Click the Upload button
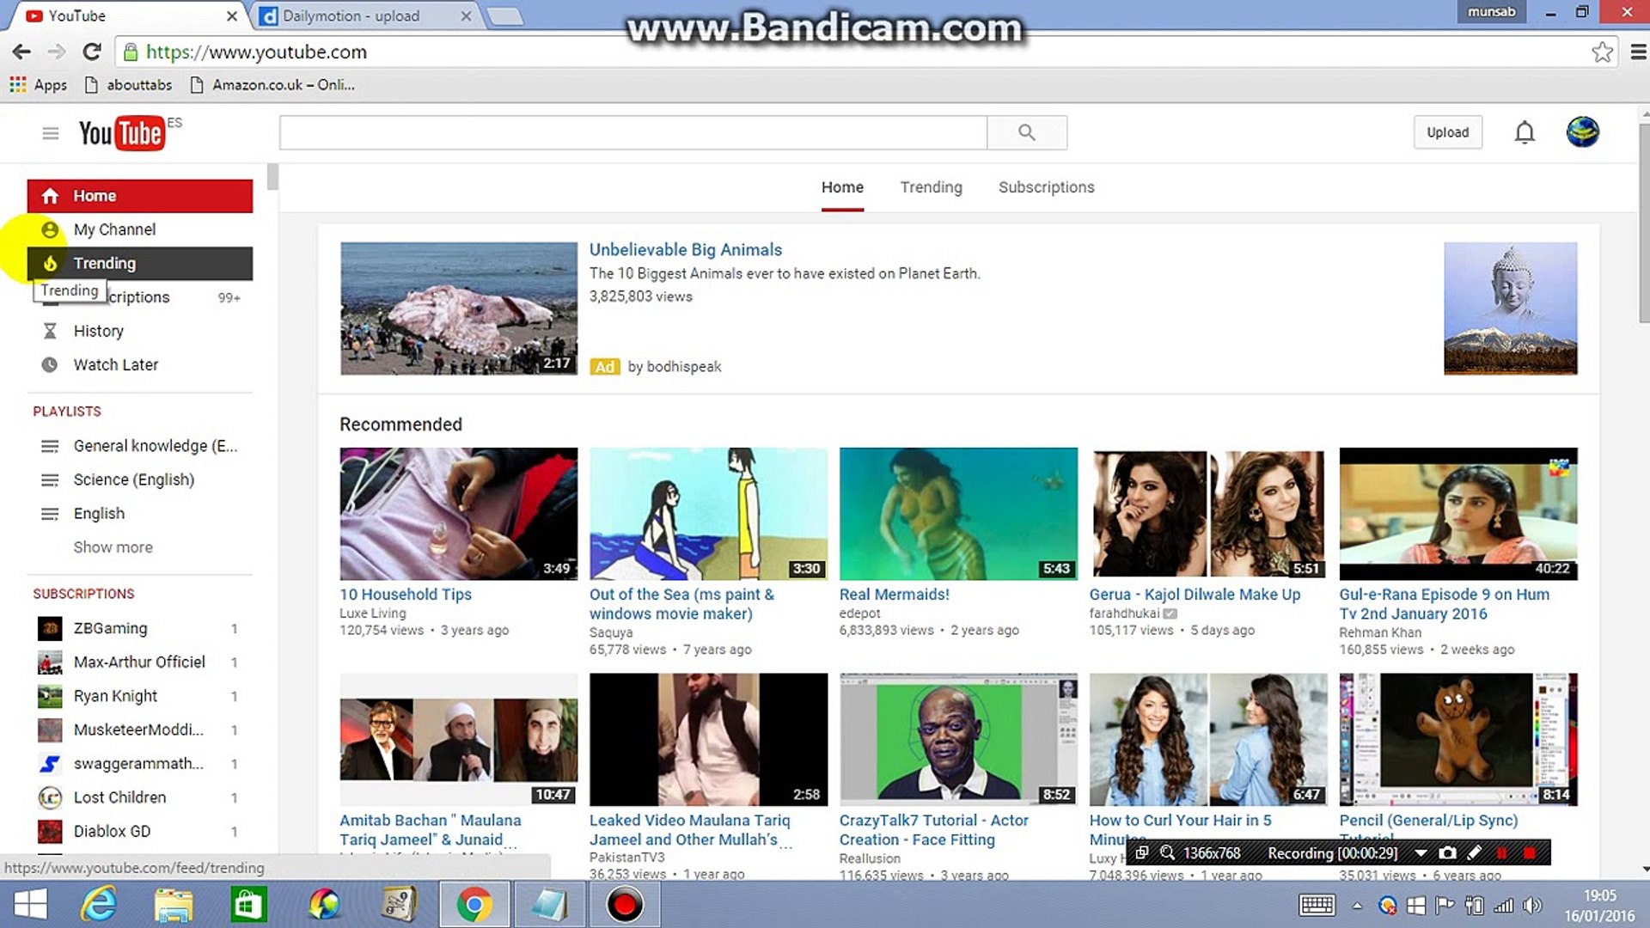1650x928 pixels. click(x=1447, y=132)
